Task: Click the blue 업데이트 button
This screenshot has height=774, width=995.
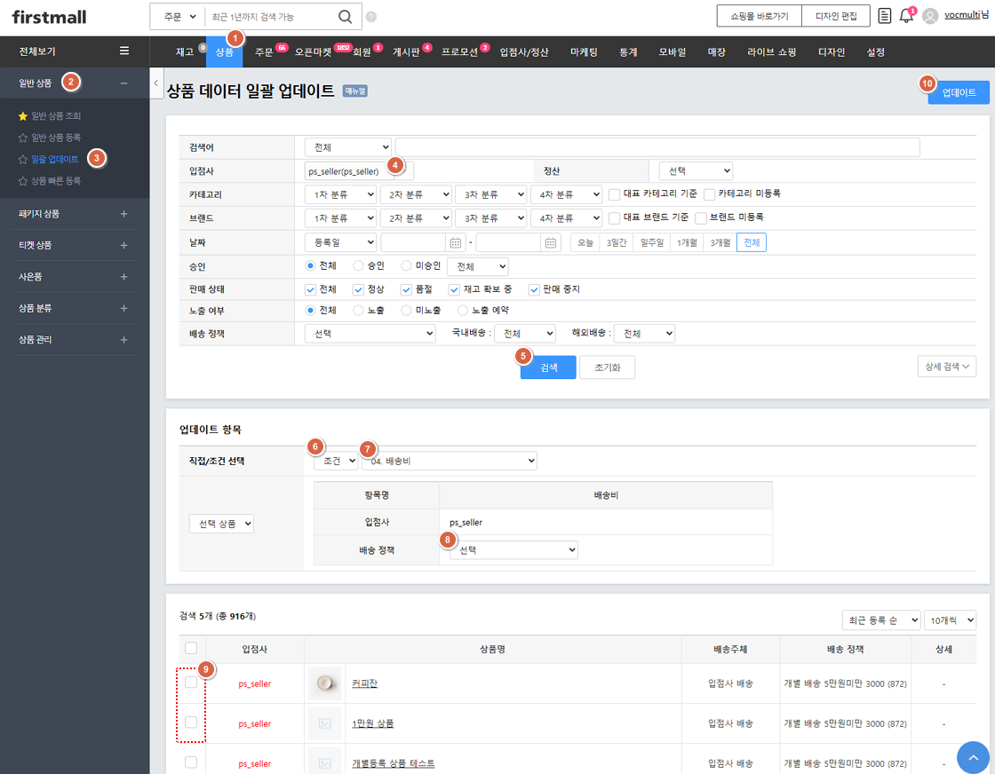Action: click(959, 92)
